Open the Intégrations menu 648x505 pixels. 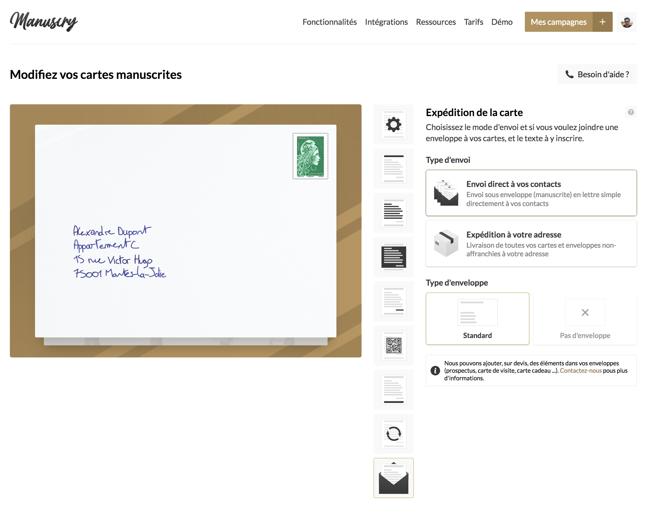click(386, 22)
